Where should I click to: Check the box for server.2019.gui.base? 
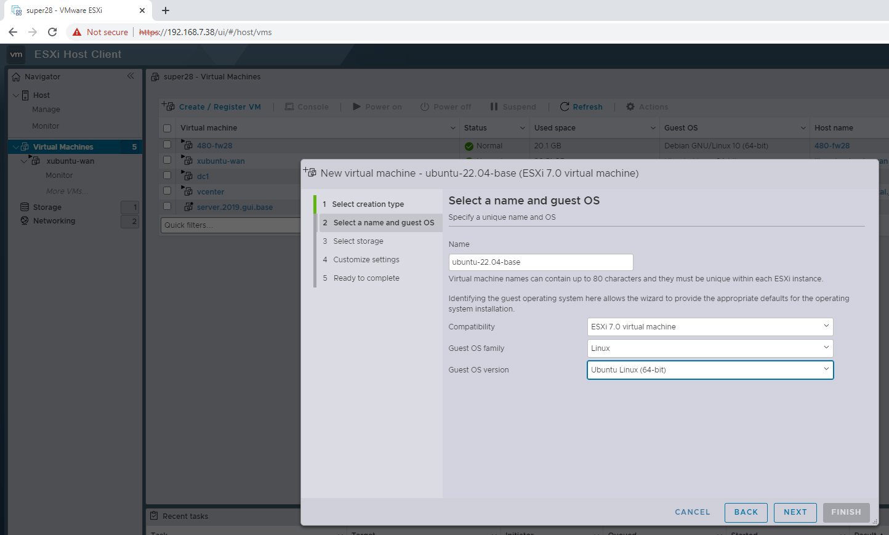point(167,206)
